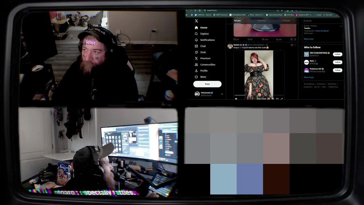
Task: Open three-dot menu on Domm-ie post
Action: 295,45
